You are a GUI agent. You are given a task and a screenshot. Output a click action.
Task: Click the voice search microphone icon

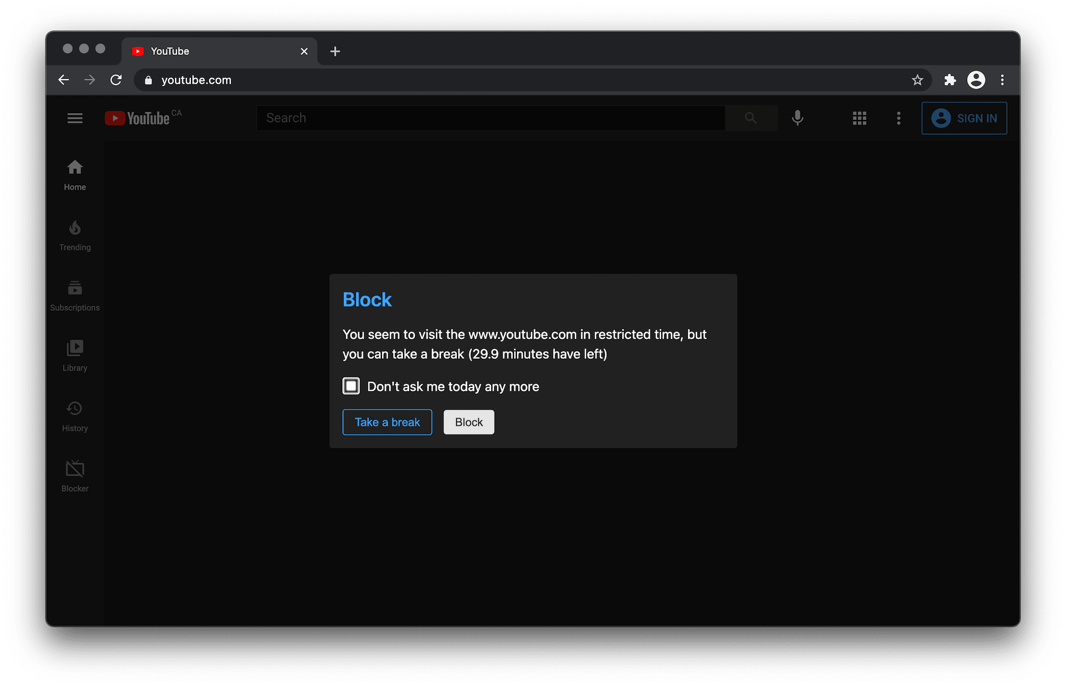(797, 118)
